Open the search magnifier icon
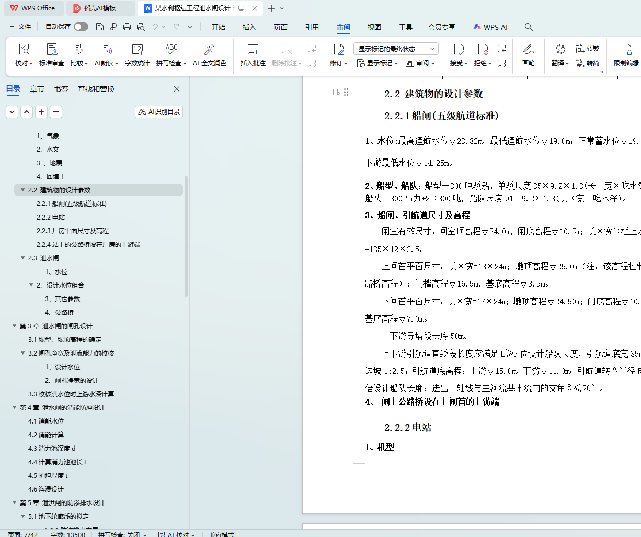 tap(529, 27)
